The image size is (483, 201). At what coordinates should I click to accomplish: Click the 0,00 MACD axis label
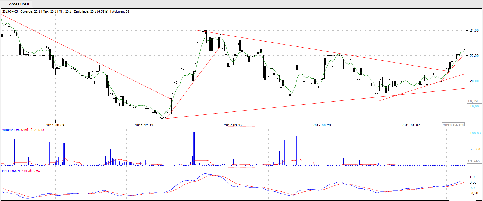pos(473,188)
